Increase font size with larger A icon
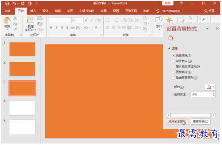Viewport: 222px width, 145px height. (87, 20)
